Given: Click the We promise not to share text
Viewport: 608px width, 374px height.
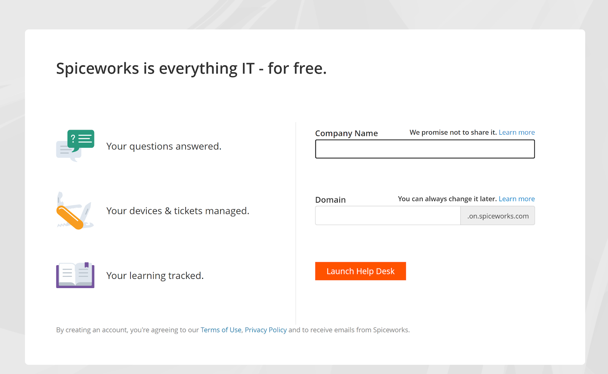Looking at the screenshot, I should [x=453, y=132].
